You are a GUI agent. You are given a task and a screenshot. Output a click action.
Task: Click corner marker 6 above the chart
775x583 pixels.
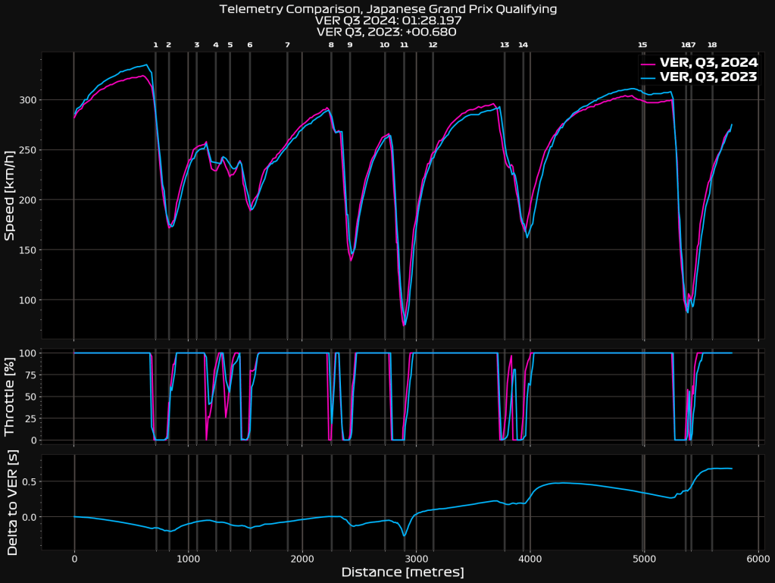(250, 45)
